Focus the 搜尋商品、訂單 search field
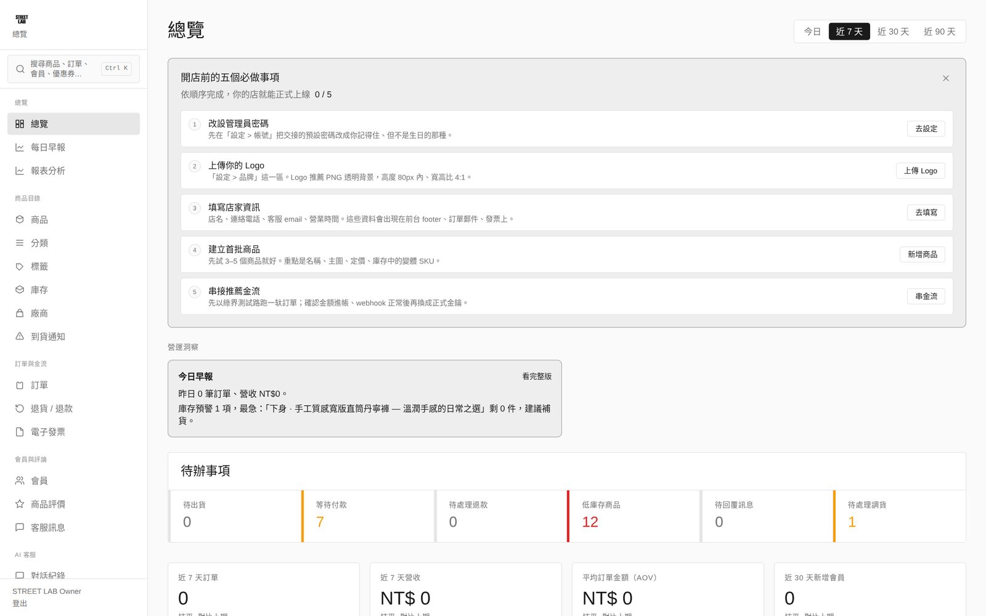The height and width of the screenshot is (616, 986). (x=73, y=69)
